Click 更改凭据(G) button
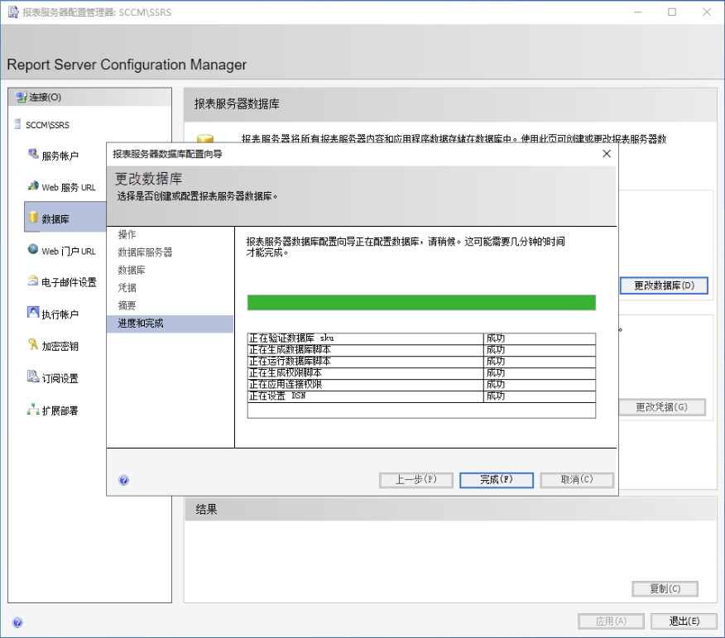This screenshot has width=725, height=638. point(661,407)
